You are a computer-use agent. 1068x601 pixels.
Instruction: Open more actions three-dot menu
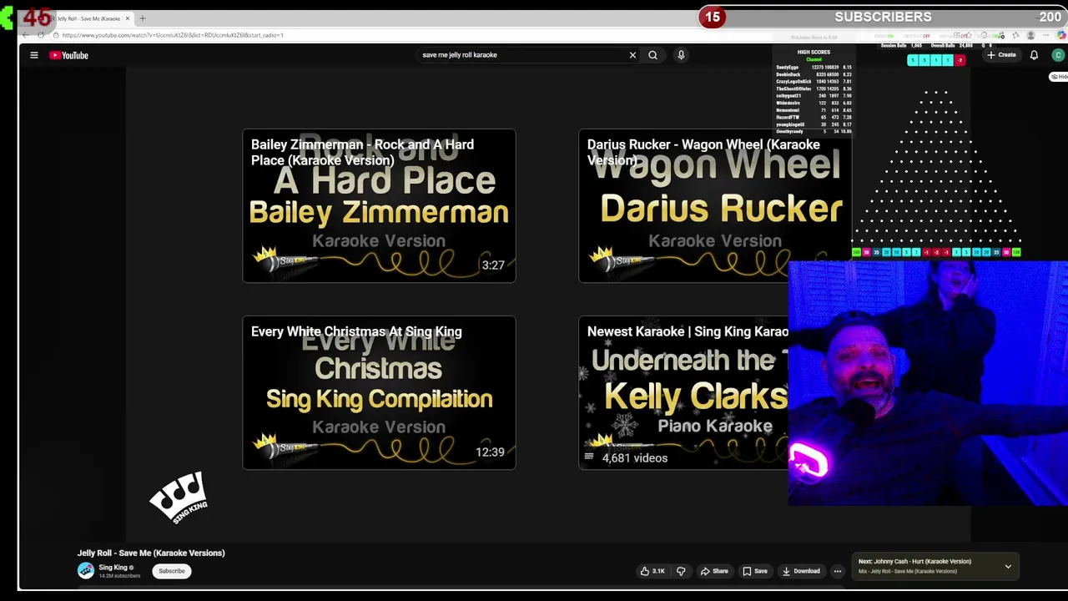838,571
